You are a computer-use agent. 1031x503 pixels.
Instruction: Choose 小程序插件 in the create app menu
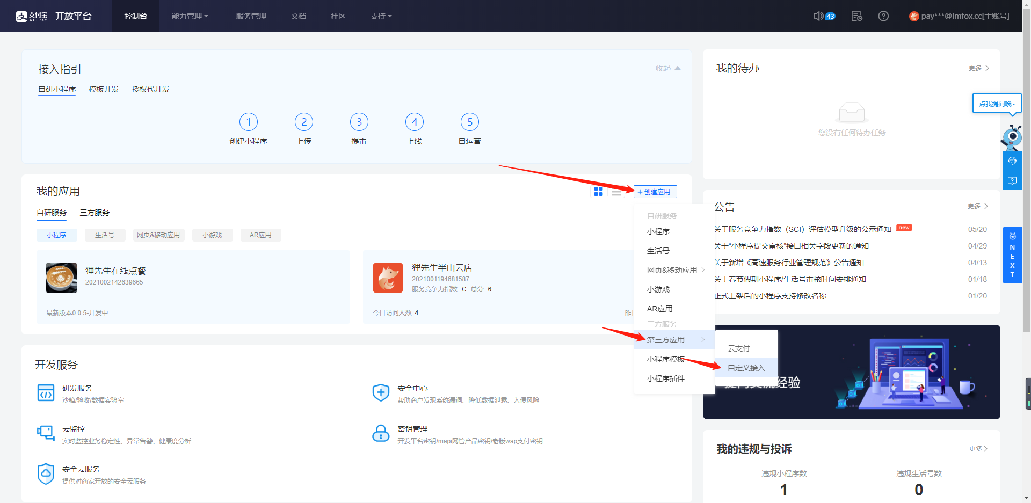(x=674, y=378)
